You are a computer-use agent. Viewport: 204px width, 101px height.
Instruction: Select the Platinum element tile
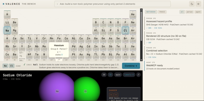point(74,54)
